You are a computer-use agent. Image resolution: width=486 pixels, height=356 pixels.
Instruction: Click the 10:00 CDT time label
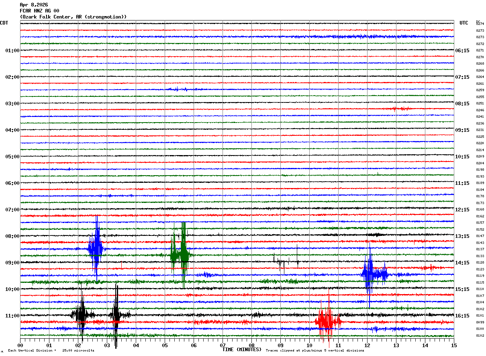tap(12, 289)
